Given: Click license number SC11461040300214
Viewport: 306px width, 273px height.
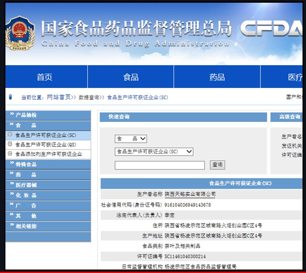Looking at the screenshot, I should click(x=185, y=256).
